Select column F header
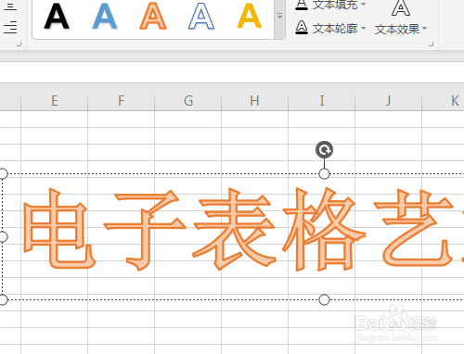This screenshot has height=354, width=464. (122, 101)
